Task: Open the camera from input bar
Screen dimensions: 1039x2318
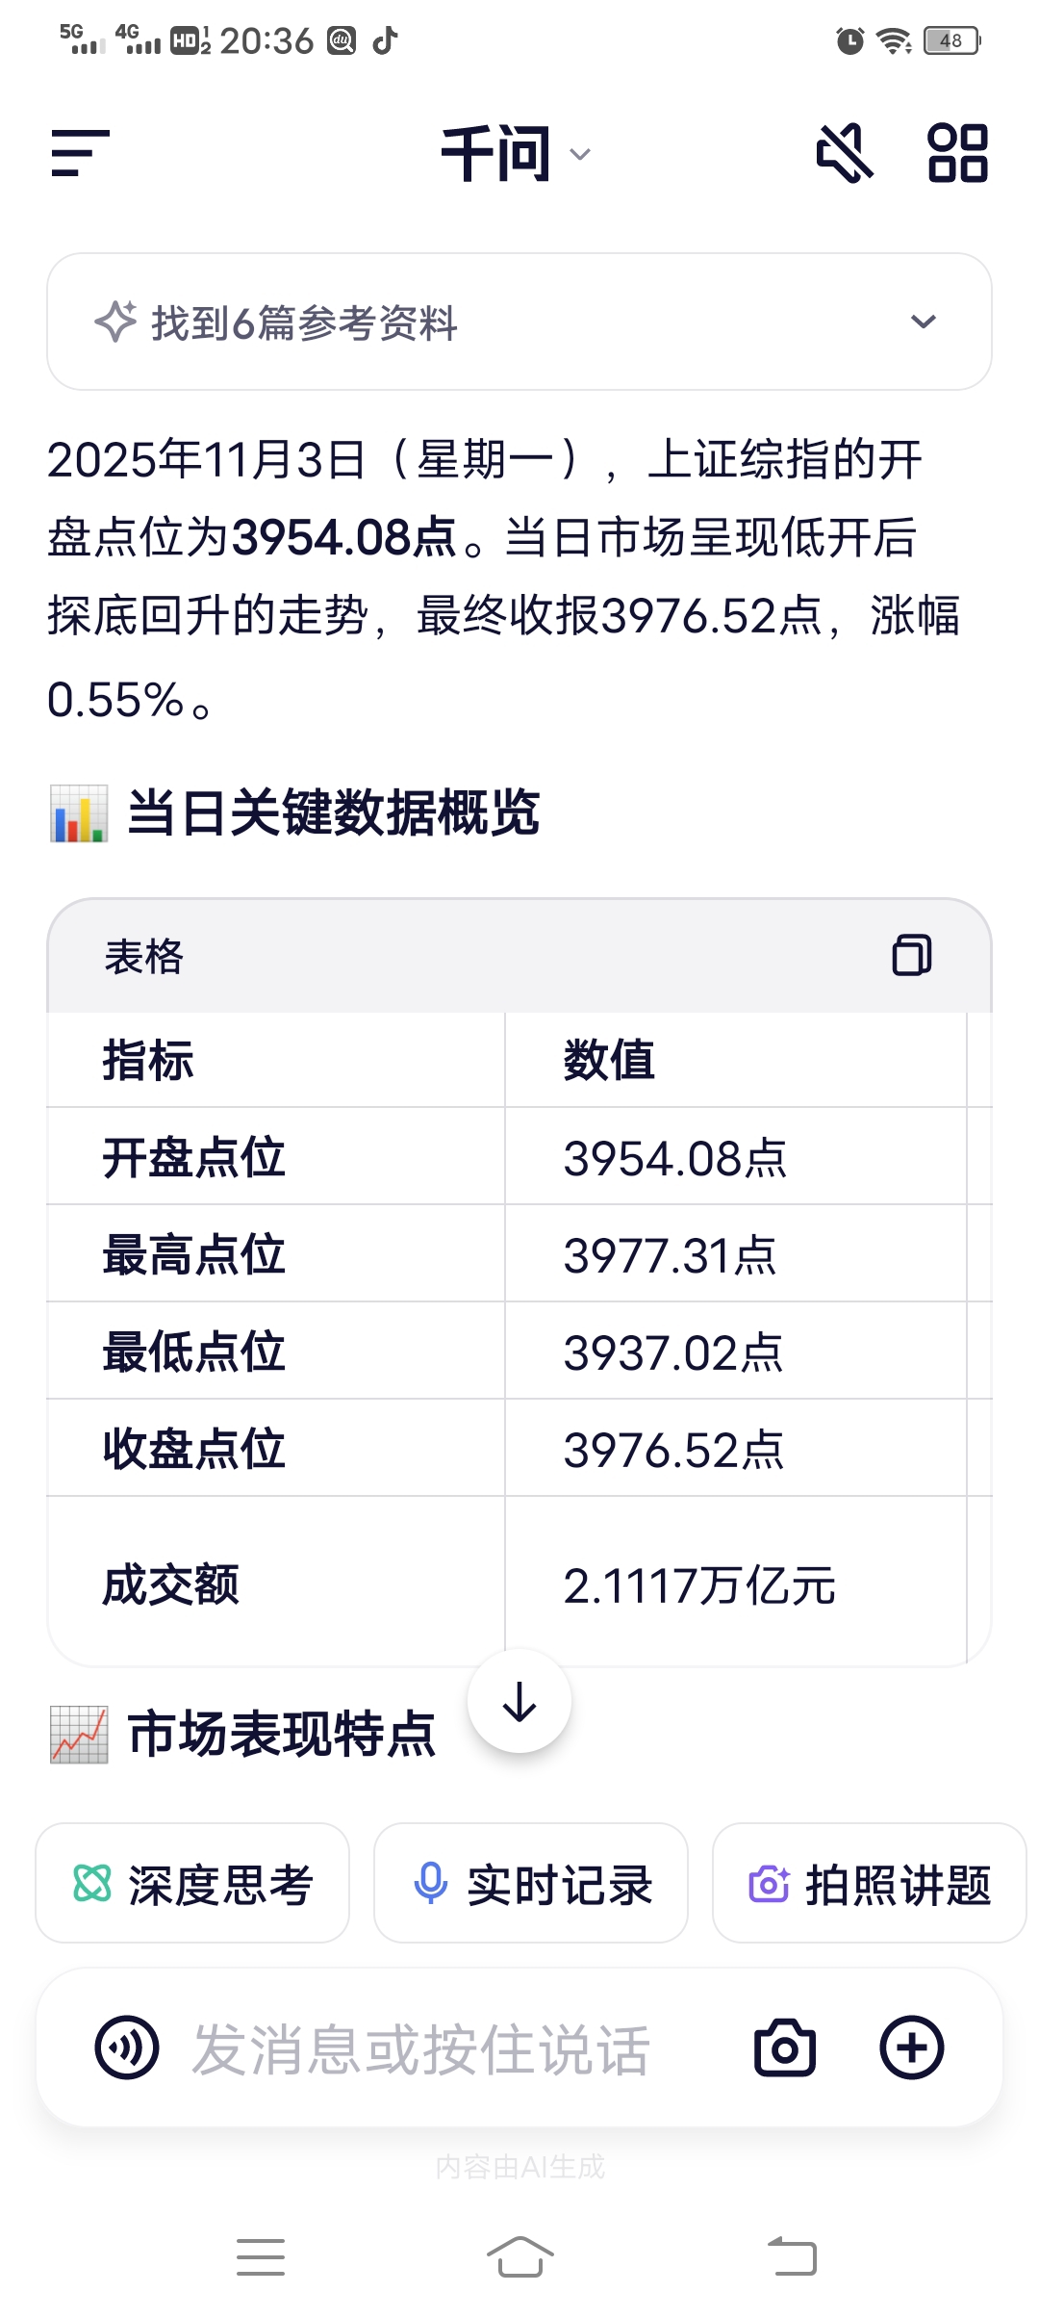Action: click(x=785, y=2047)
